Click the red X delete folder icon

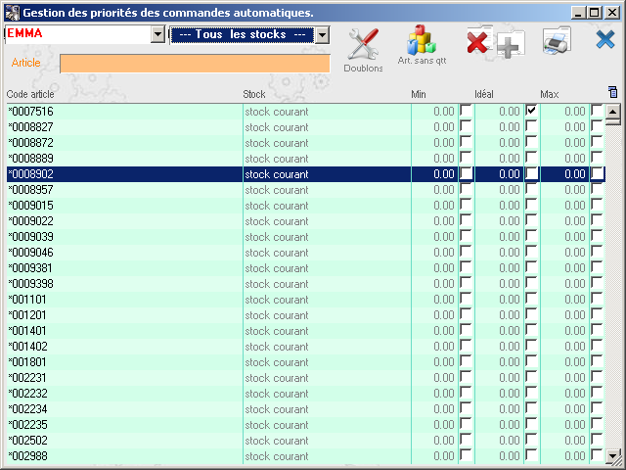click(477, 42)
